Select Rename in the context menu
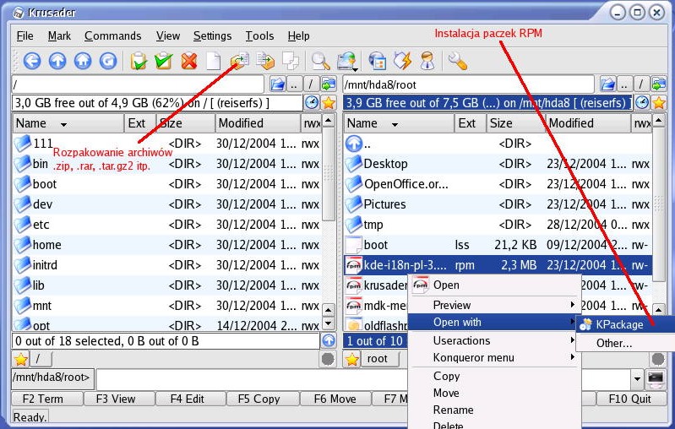 (x=493, y=410)
